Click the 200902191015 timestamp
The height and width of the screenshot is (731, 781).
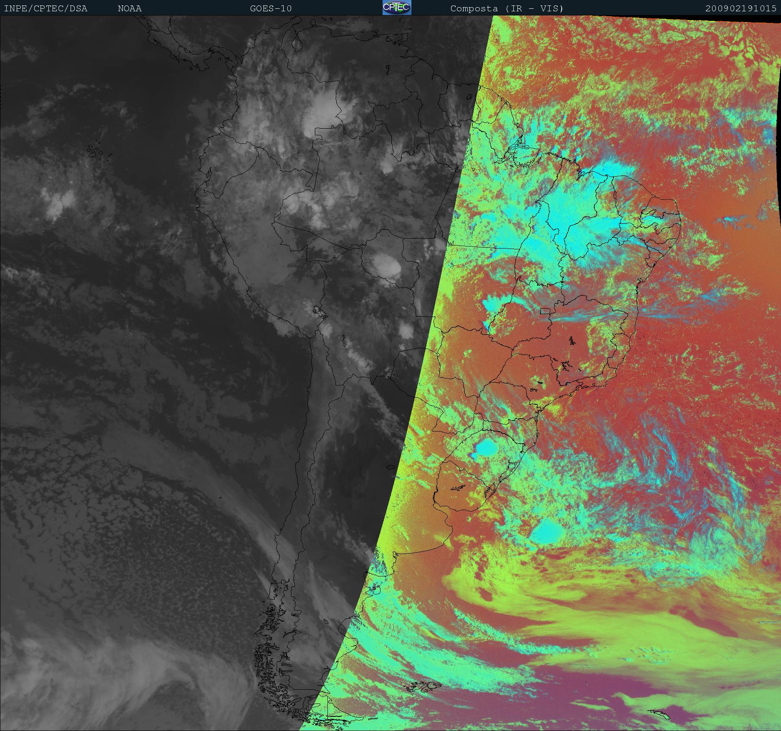pyautogui.click(x=741, y=8)
